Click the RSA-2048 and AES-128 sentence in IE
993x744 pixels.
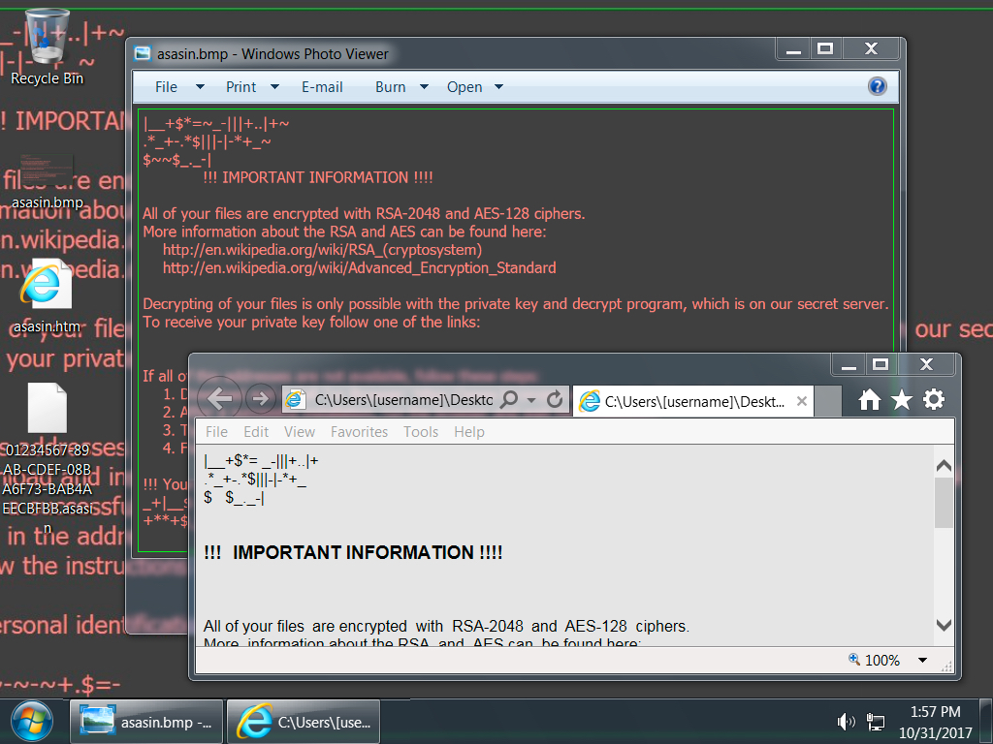tap(446, 627)
